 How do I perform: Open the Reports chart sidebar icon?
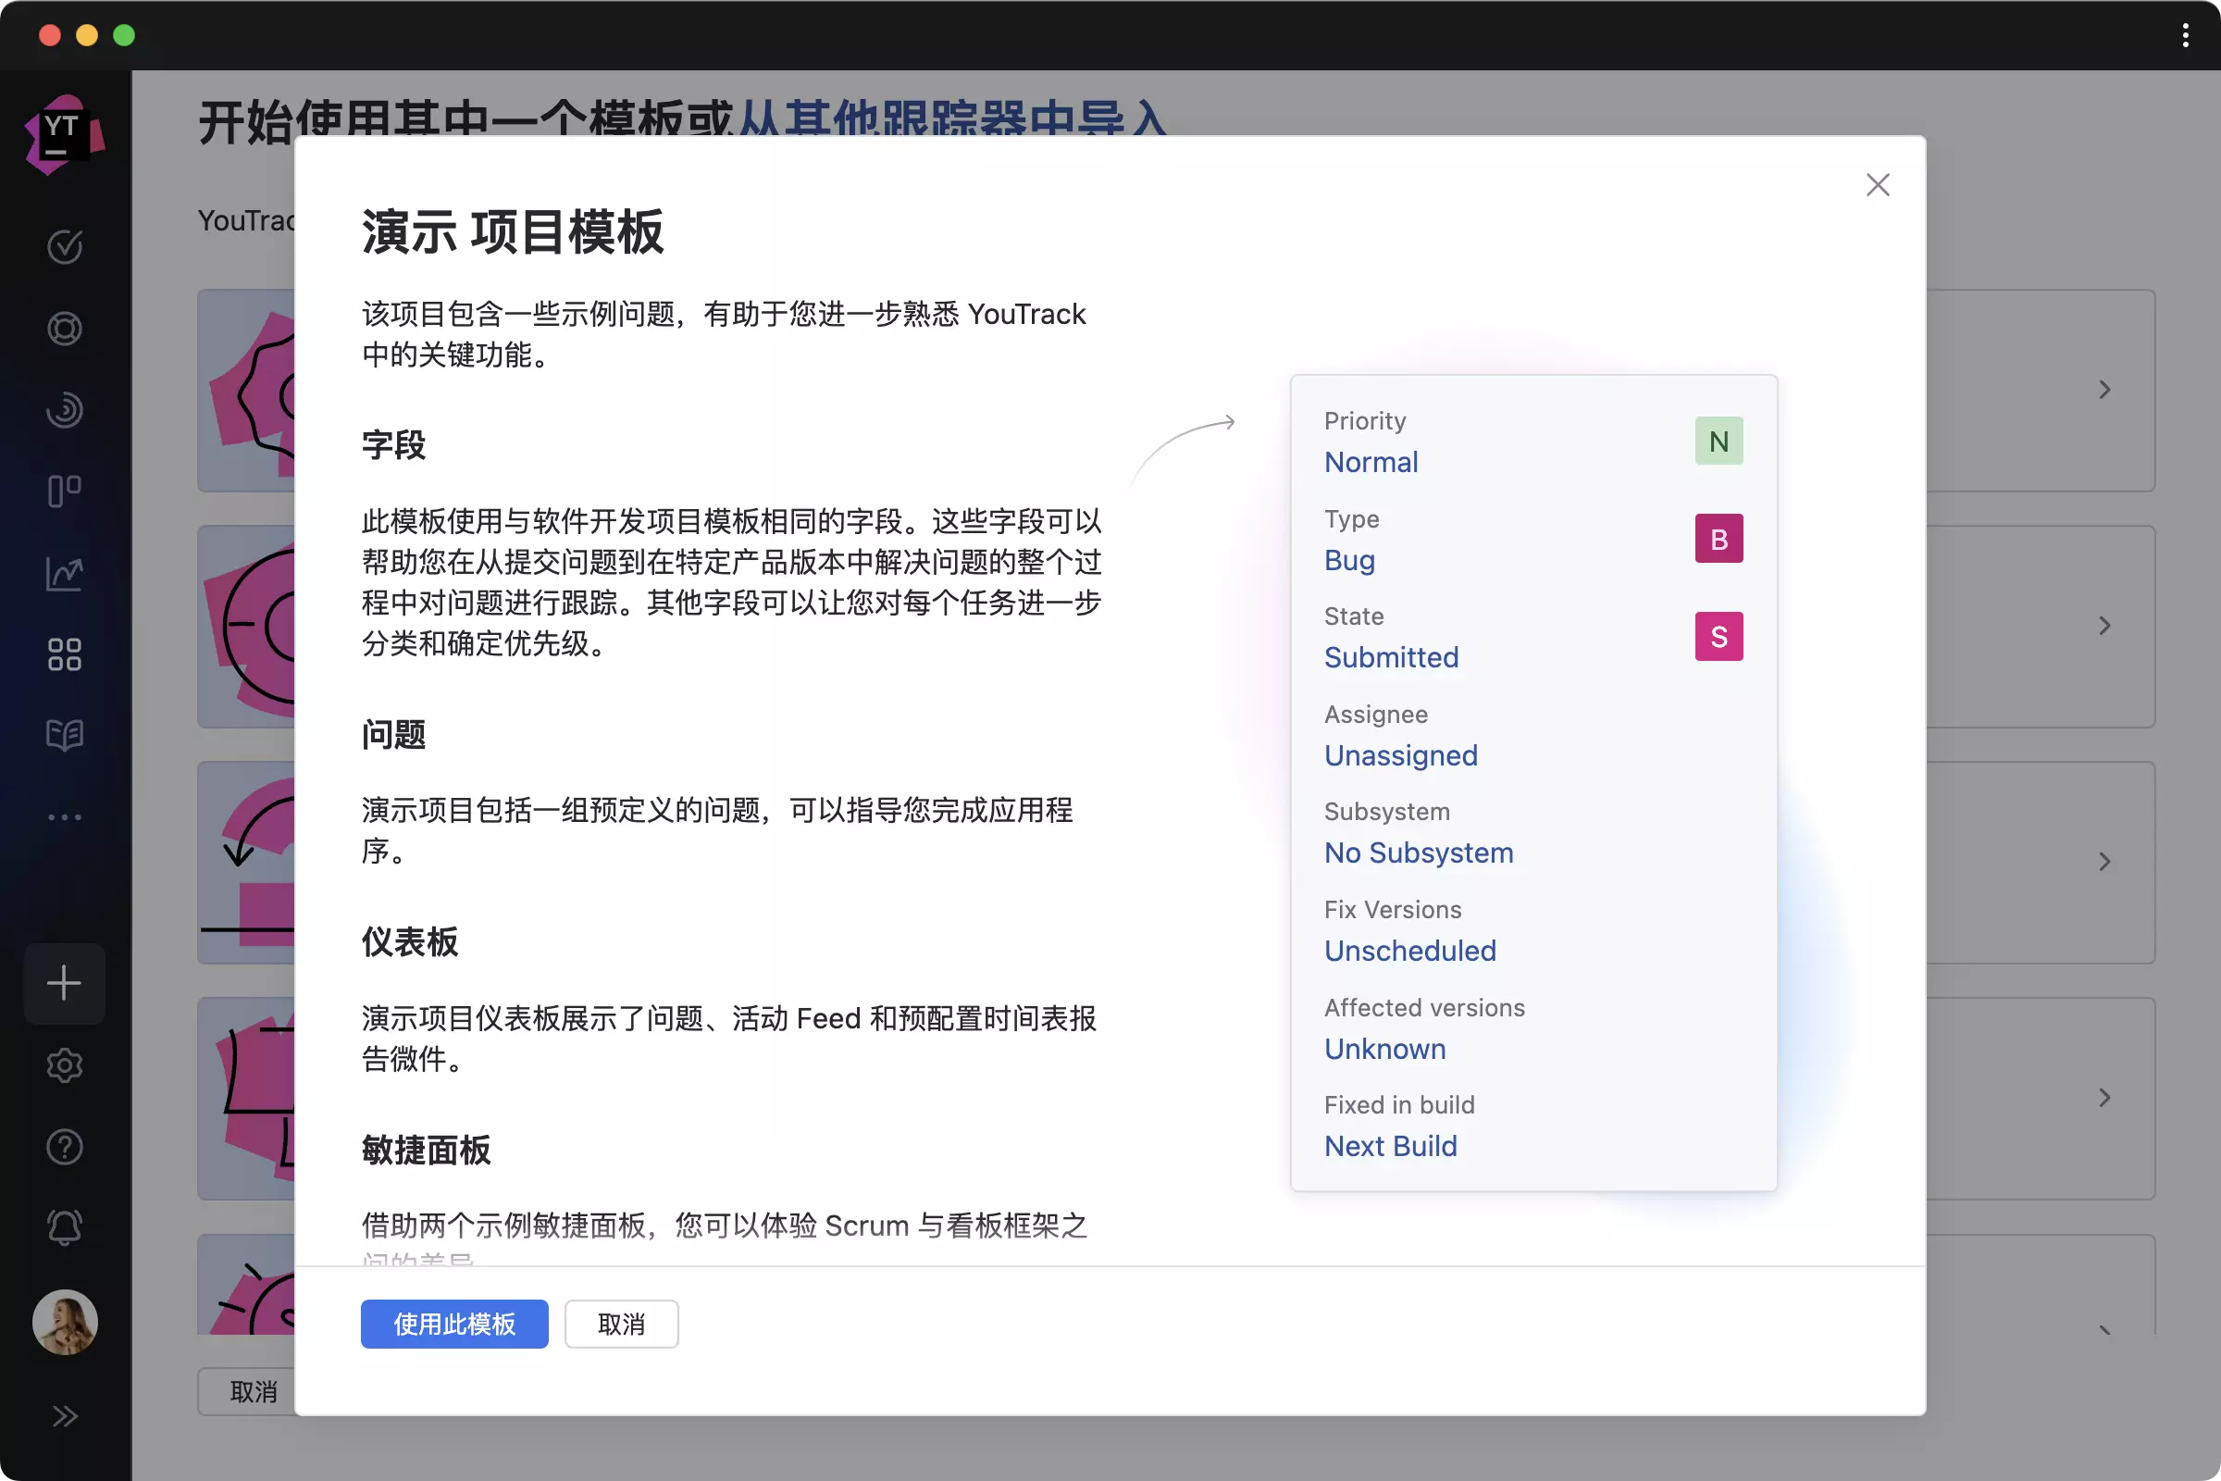[x=64, y=572]
